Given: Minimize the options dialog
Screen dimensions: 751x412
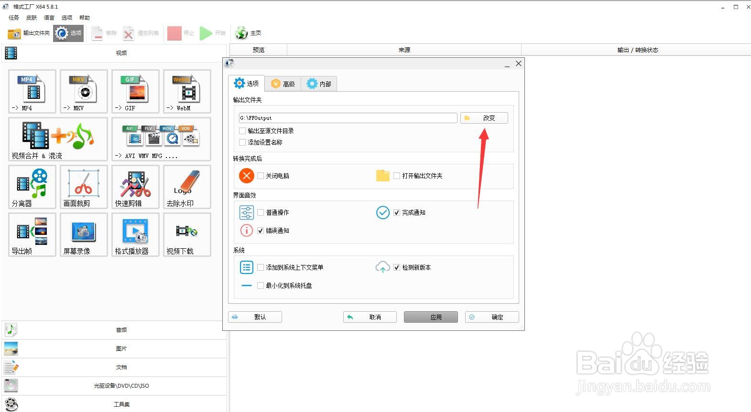Looking at the screenshot, I should click(507, 64).
